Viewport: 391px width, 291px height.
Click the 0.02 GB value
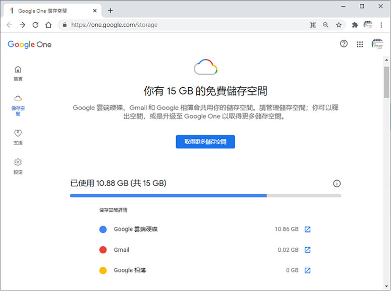click(x=288, y=250)
